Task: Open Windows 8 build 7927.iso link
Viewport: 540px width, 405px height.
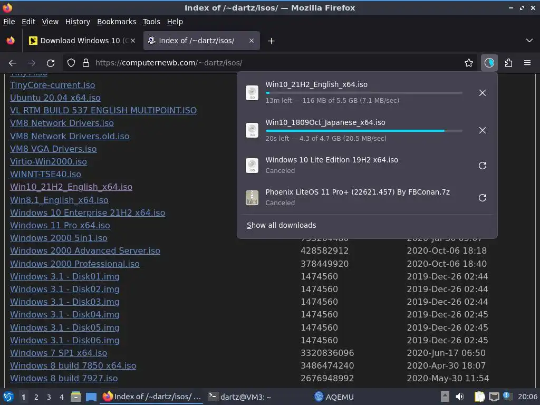Action: pyautogui.click(x=64, y=379)
